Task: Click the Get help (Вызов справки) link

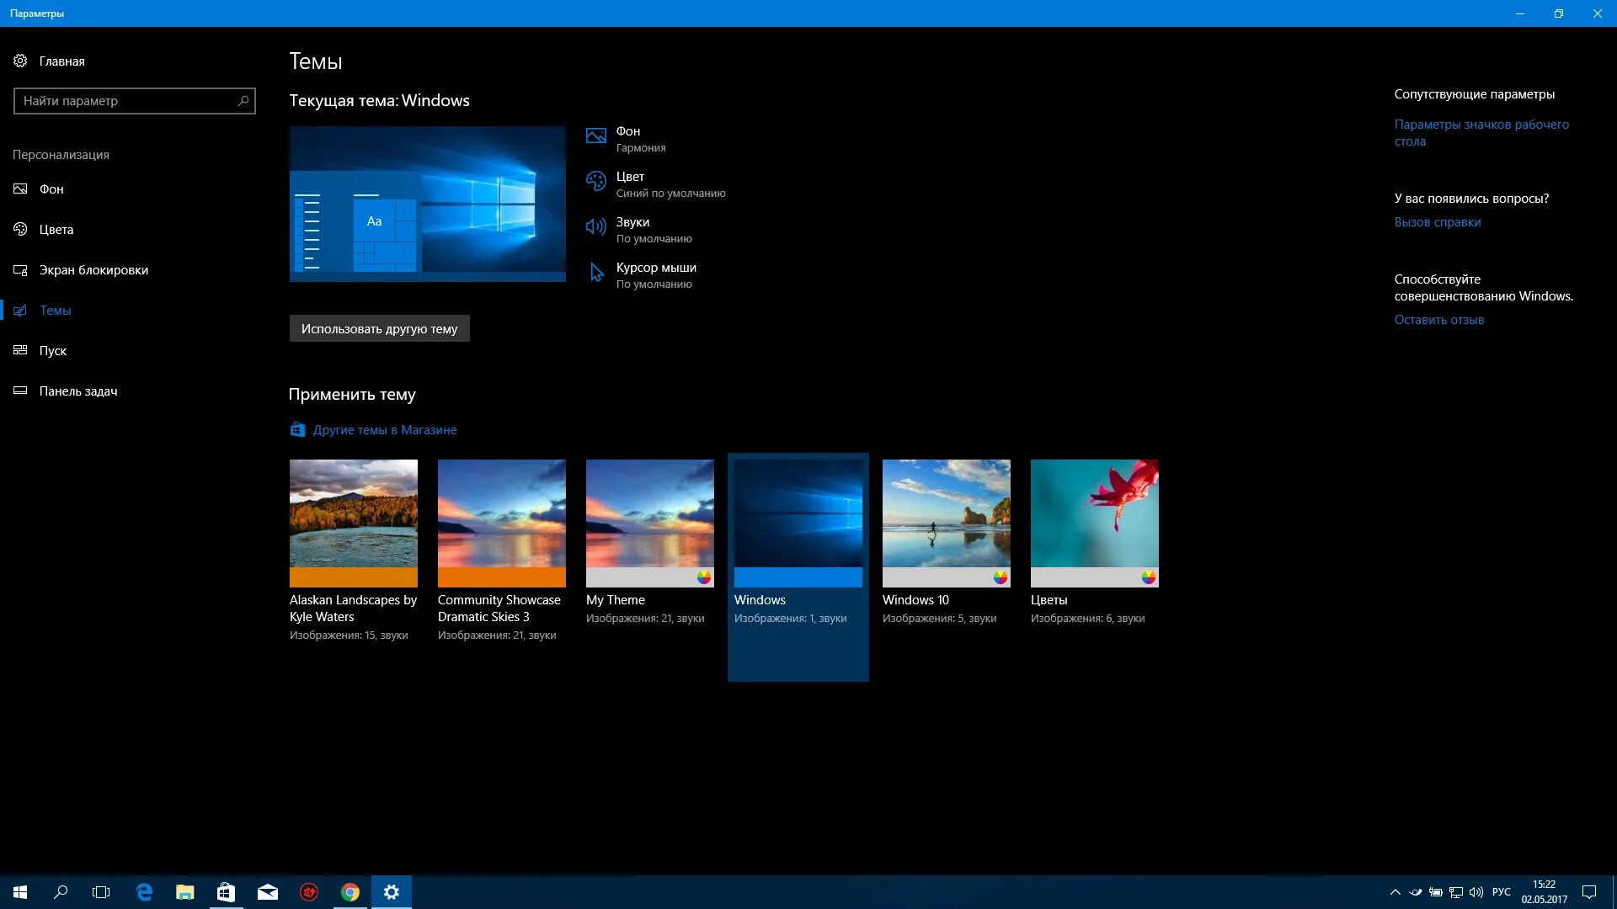Action: pos(1437,222)
